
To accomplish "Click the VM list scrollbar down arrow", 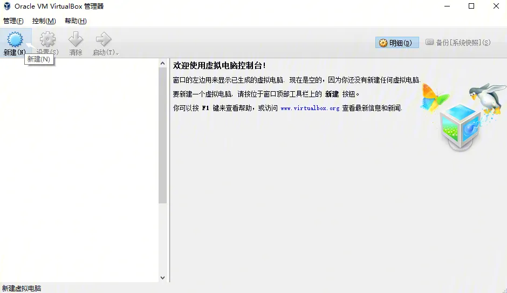I will coord(163,277).
